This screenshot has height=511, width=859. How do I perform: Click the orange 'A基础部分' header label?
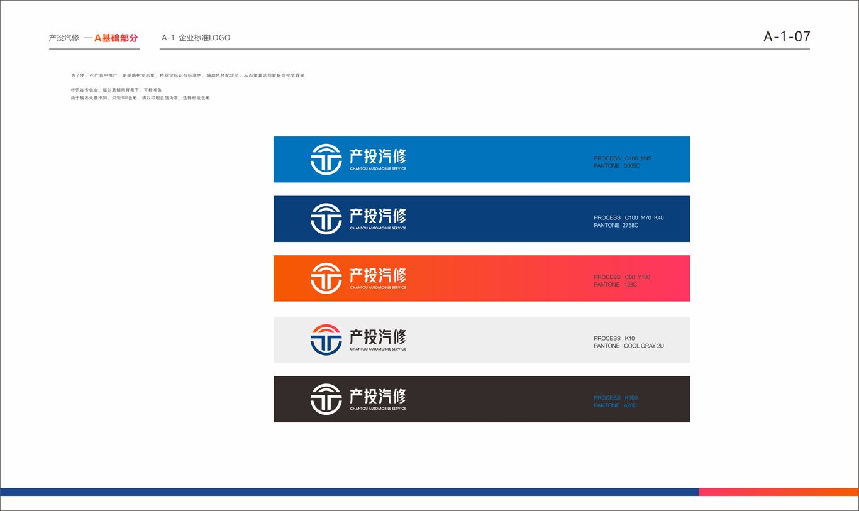point(116,38)
